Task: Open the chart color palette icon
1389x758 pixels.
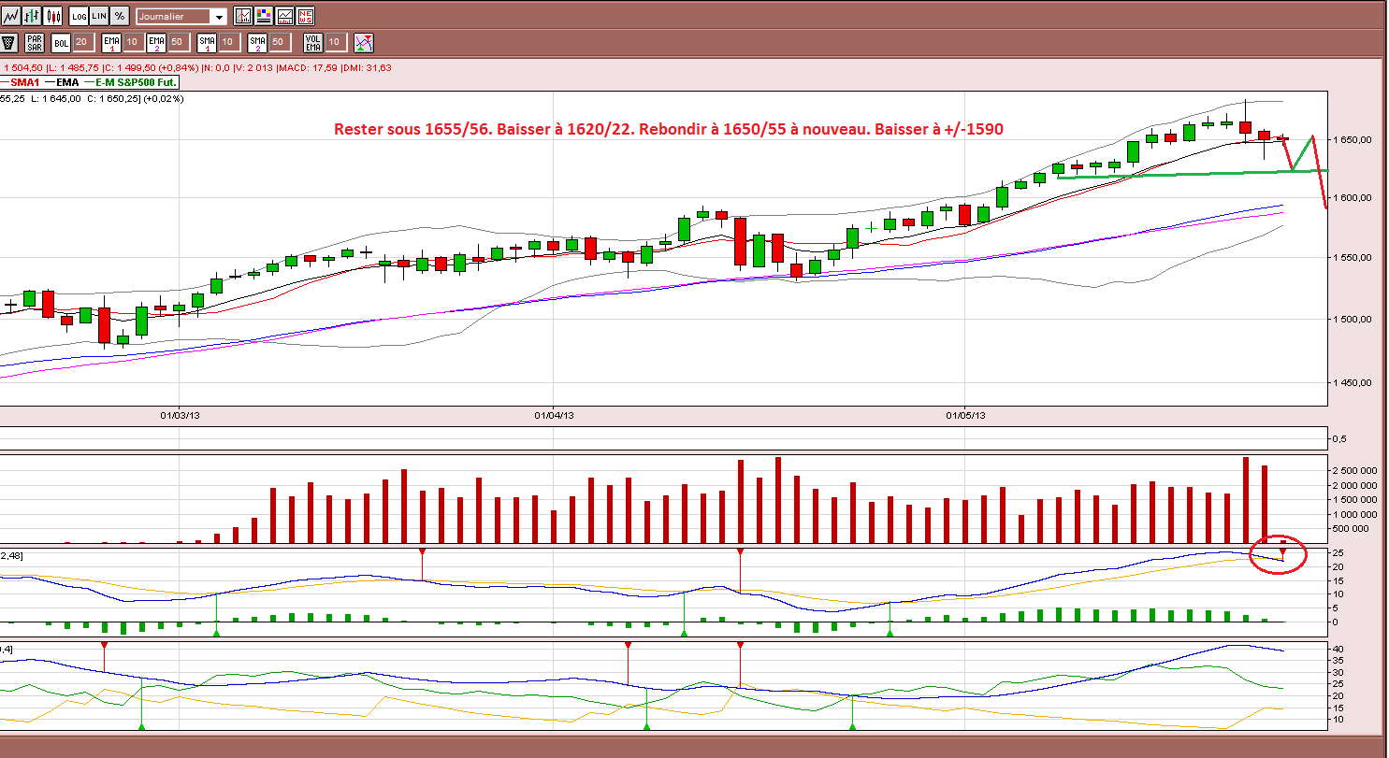Action: pyautogui.click(x=263, y=16)
